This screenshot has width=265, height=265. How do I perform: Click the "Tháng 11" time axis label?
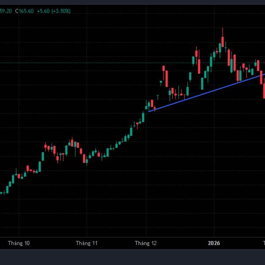87,243
